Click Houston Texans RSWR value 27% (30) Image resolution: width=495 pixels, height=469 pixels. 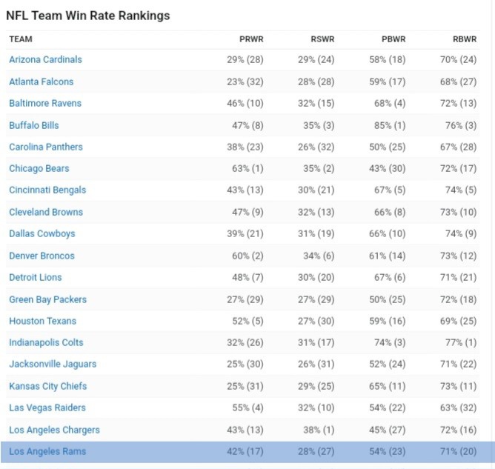(316, 321)
